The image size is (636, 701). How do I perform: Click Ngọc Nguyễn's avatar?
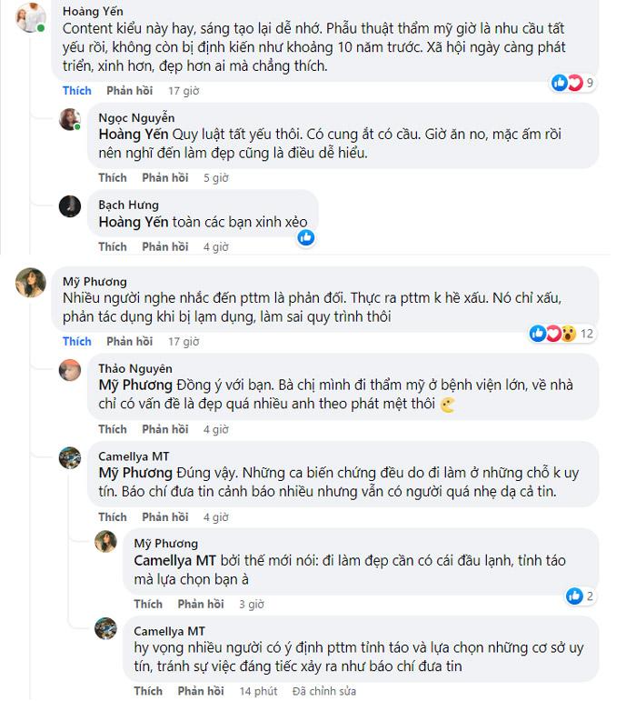[x=71, y=119]
